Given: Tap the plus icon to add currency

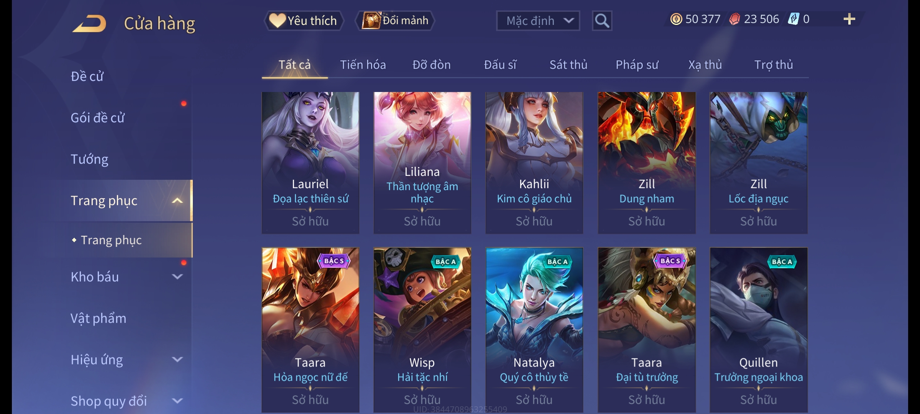Looking at the screenshot, I should click(x=849, y=19).
